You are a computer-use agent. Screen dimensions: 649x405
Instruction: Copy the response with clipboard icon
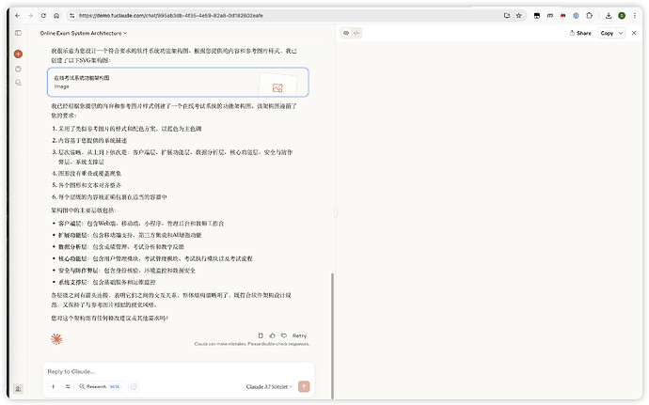[261, 335]
